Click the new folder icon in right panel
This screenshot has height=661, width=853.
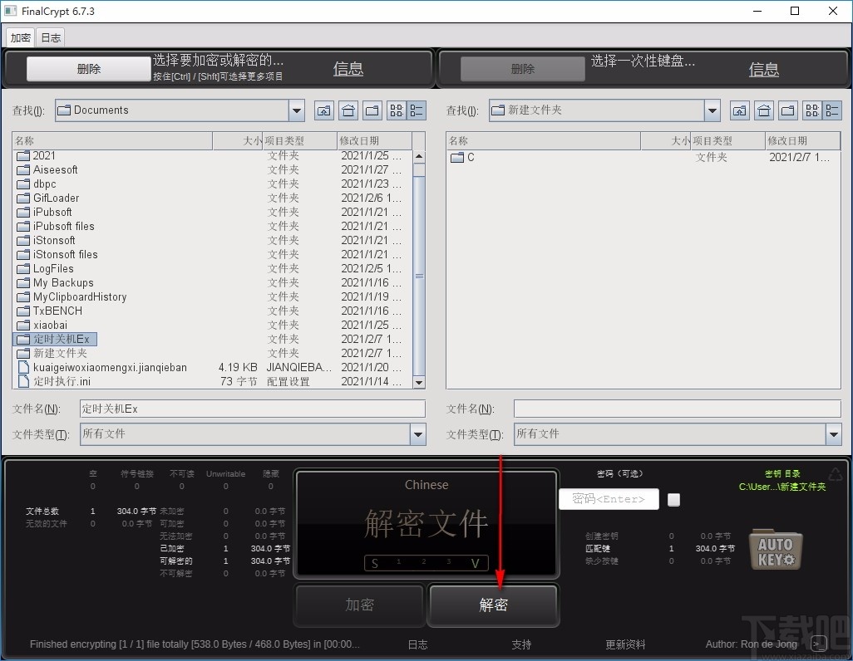[786, 110]
